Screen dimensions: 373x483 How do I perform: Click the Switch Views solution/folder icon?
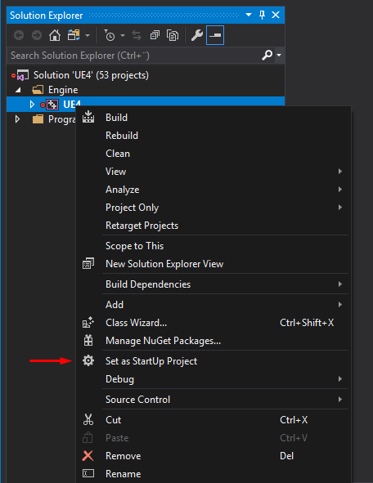click(x=74, y=35)
